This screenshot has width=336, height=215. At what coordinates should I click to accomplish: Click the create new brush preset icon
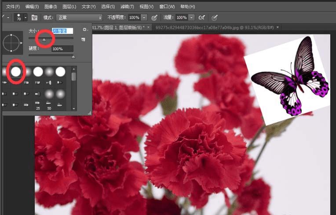coord(83,39)
